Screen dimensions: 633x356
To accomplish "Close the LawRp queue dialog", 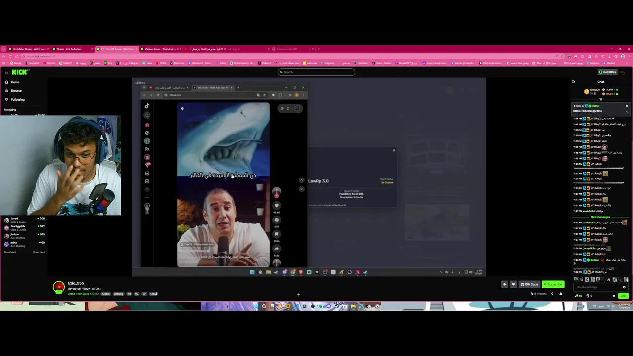I will pyautogui.click(x=394, y=150).
